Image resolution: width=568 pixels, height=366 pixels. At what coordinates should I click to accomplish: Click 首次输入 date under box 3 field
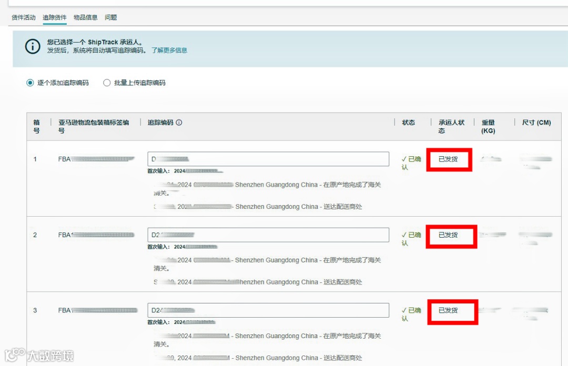(181, 322)
